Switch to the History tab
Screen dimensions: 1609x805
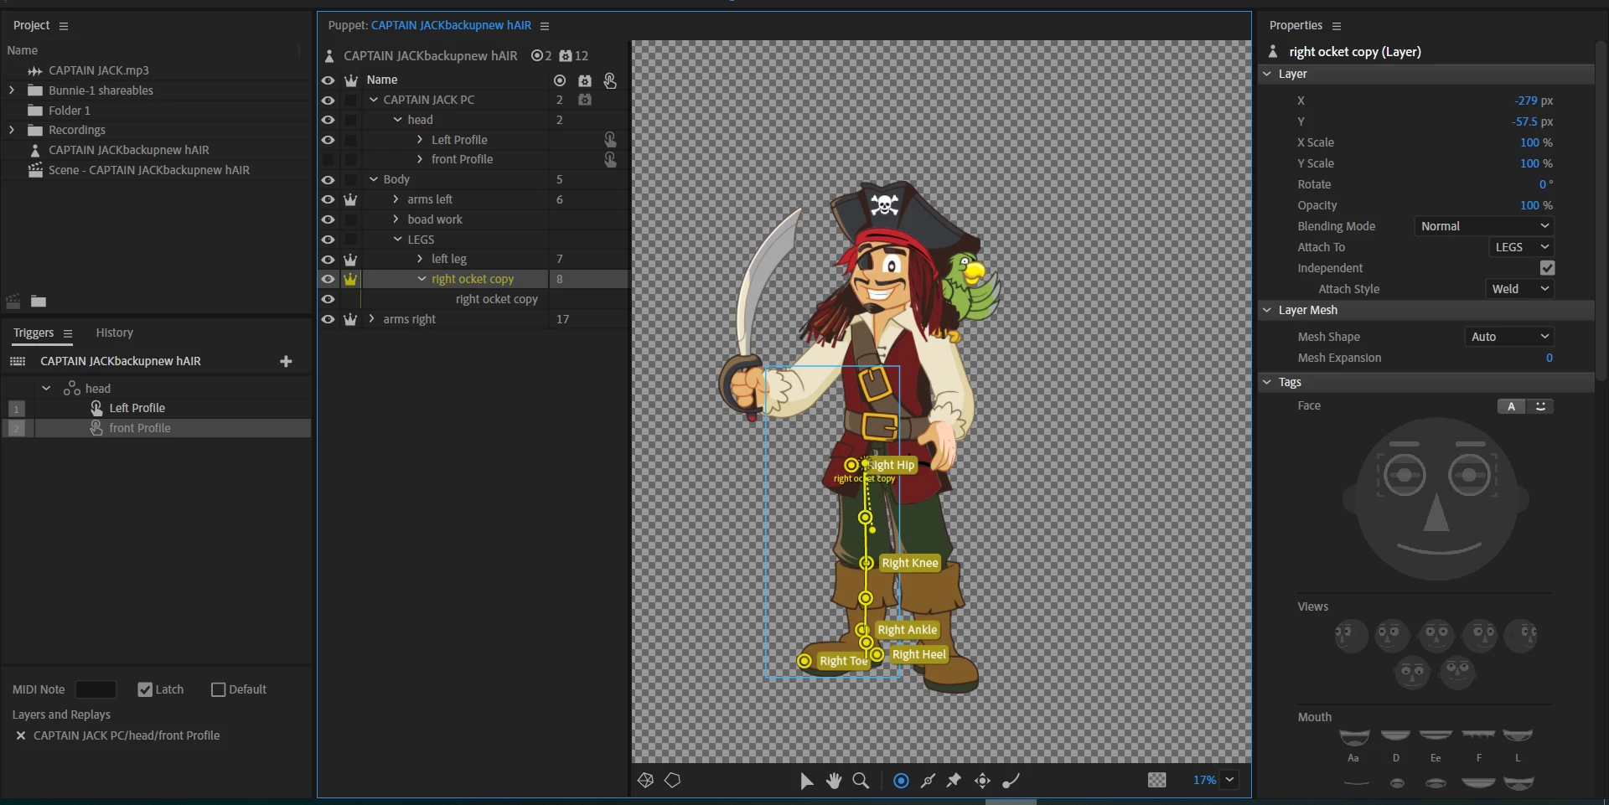(114, 333)
